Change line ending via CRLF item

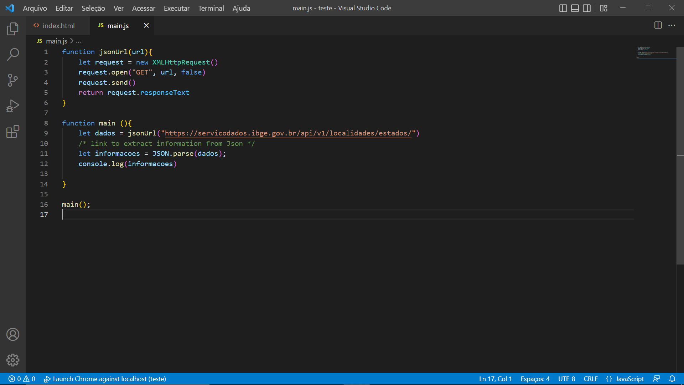pyautogui.click(x=591, y=379)
